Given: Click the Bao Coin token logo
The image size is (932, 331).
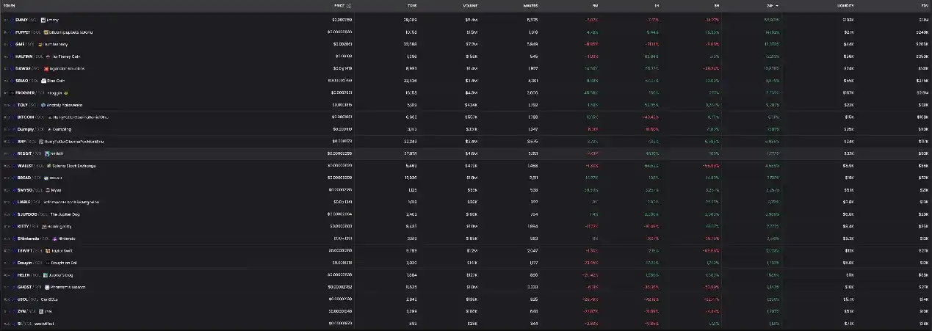Looking at the screenshot, I should coord(43,81).
